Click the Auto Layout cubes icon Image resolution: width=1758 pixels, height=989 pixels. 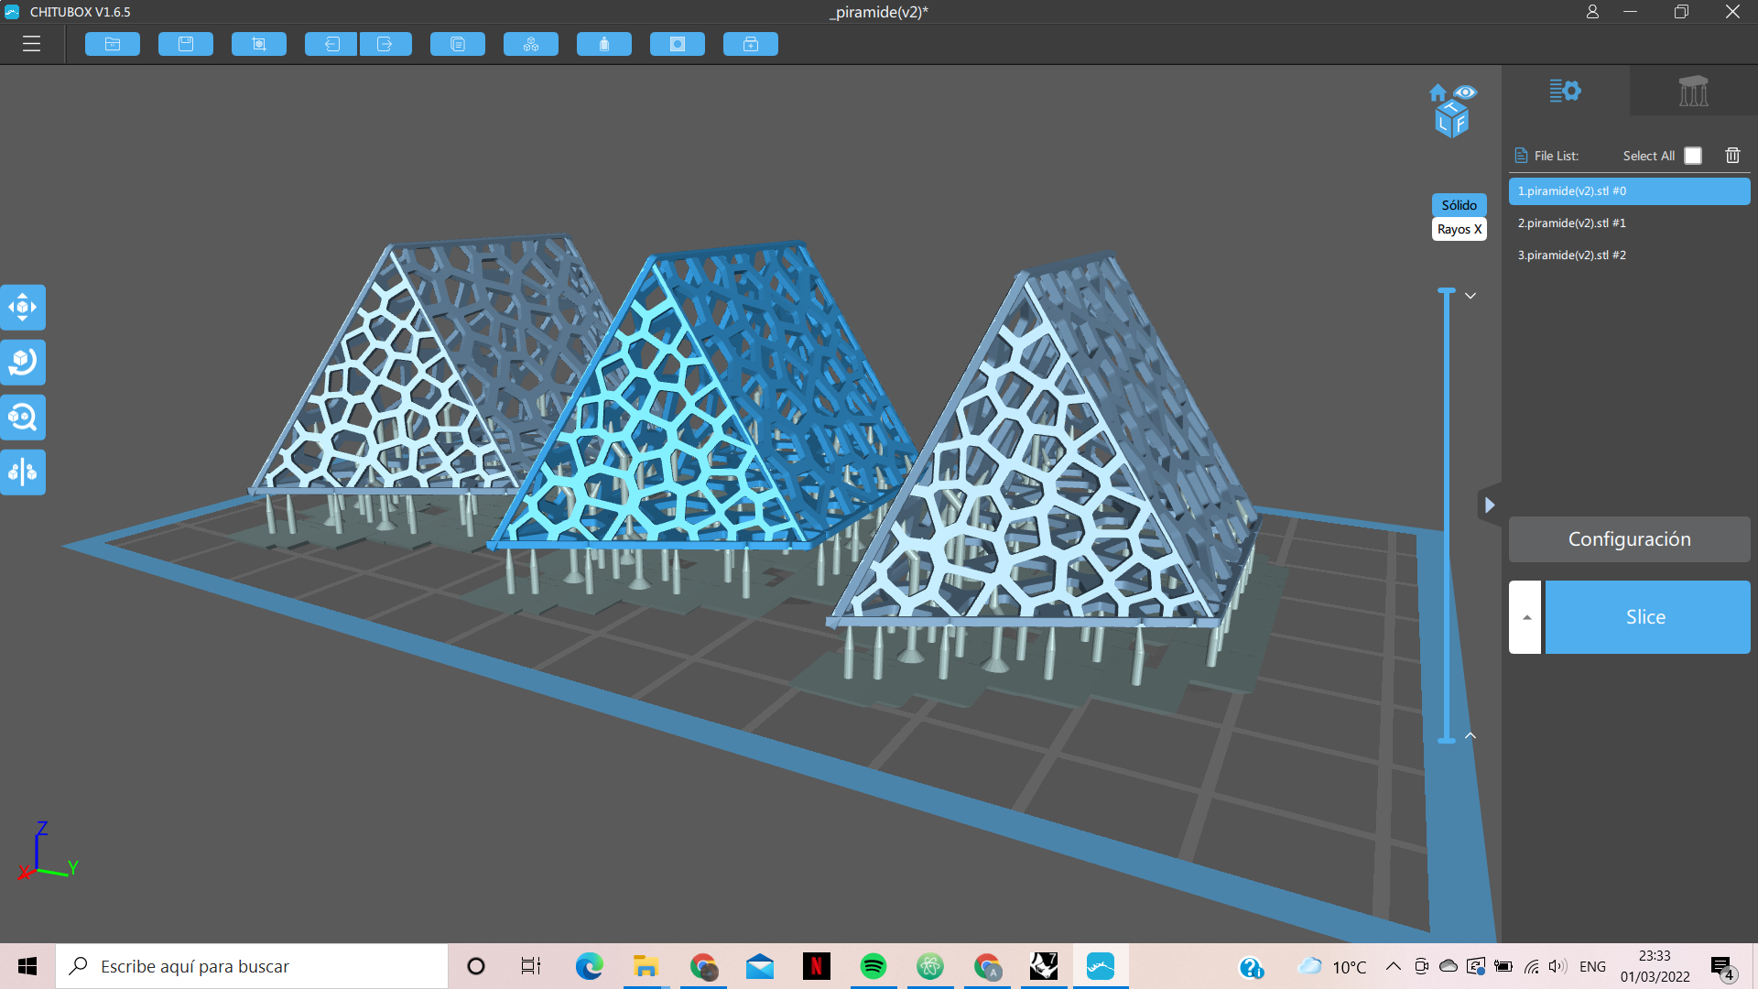click(x=531, y=44)
